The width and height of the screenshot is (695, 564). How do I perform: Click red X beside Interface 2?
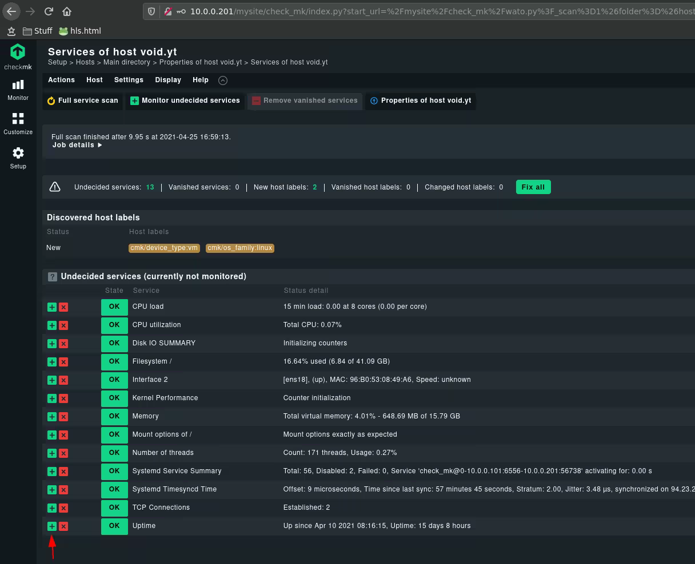click(63, 380)
